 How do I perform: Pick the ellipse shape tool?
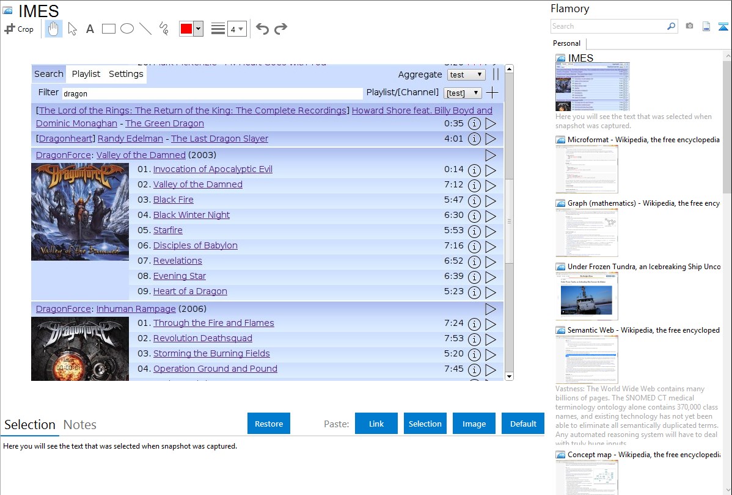(x=127, y=29)
